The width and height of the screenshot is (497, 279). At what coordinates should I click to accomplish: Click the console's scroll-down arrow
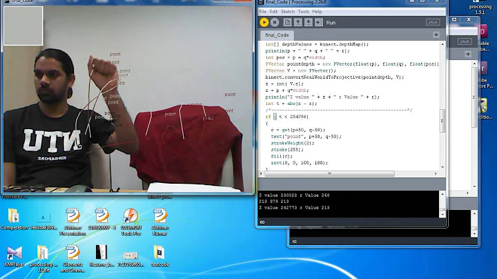[x=442, y=214]
